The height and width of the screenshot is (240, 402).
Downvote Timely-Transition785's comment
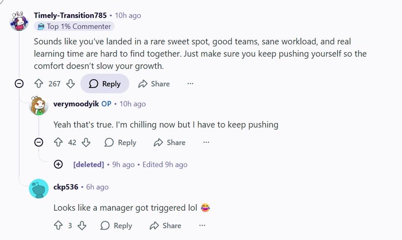tap(70, 84)
